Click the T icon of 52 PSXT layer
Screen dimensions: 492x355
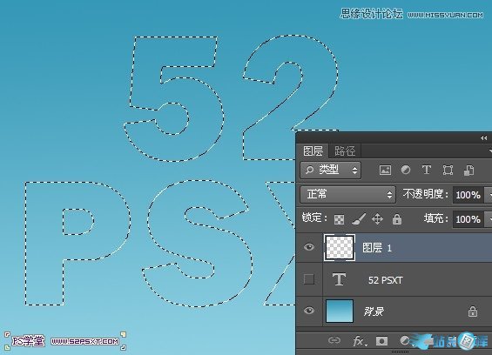[x=340, y=279]
